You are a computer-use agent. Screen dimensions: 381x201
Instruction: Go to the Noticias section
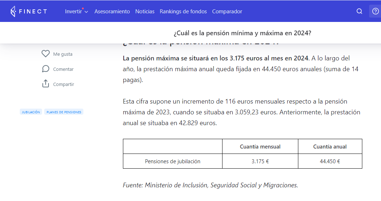coord(145,12)
